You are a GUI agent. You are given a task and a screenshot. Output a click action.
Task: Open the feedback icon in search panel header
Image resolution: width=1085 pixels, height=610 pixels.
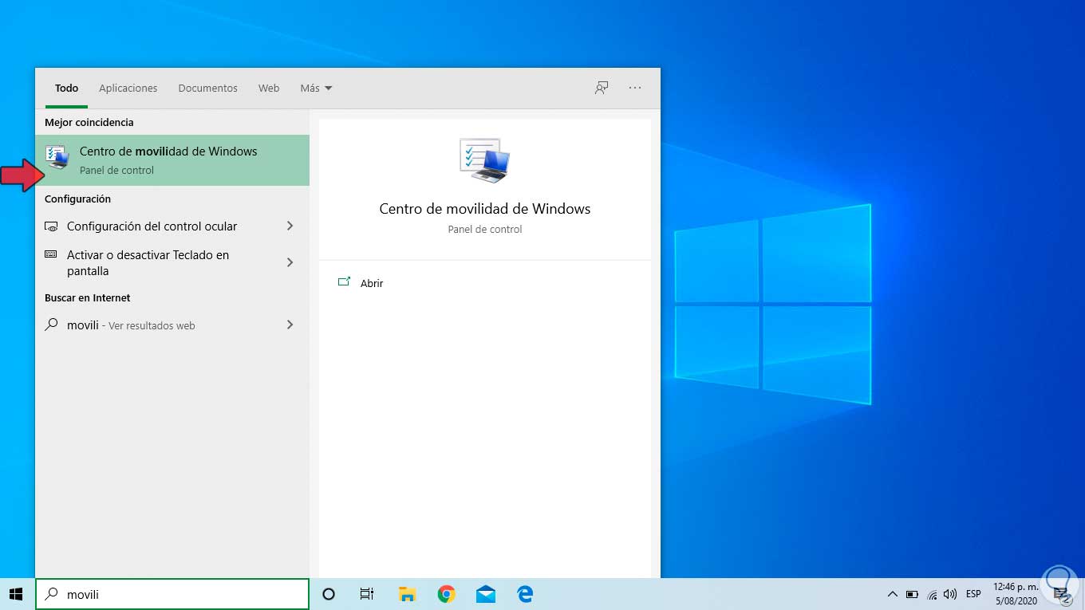tap(602, 88)
